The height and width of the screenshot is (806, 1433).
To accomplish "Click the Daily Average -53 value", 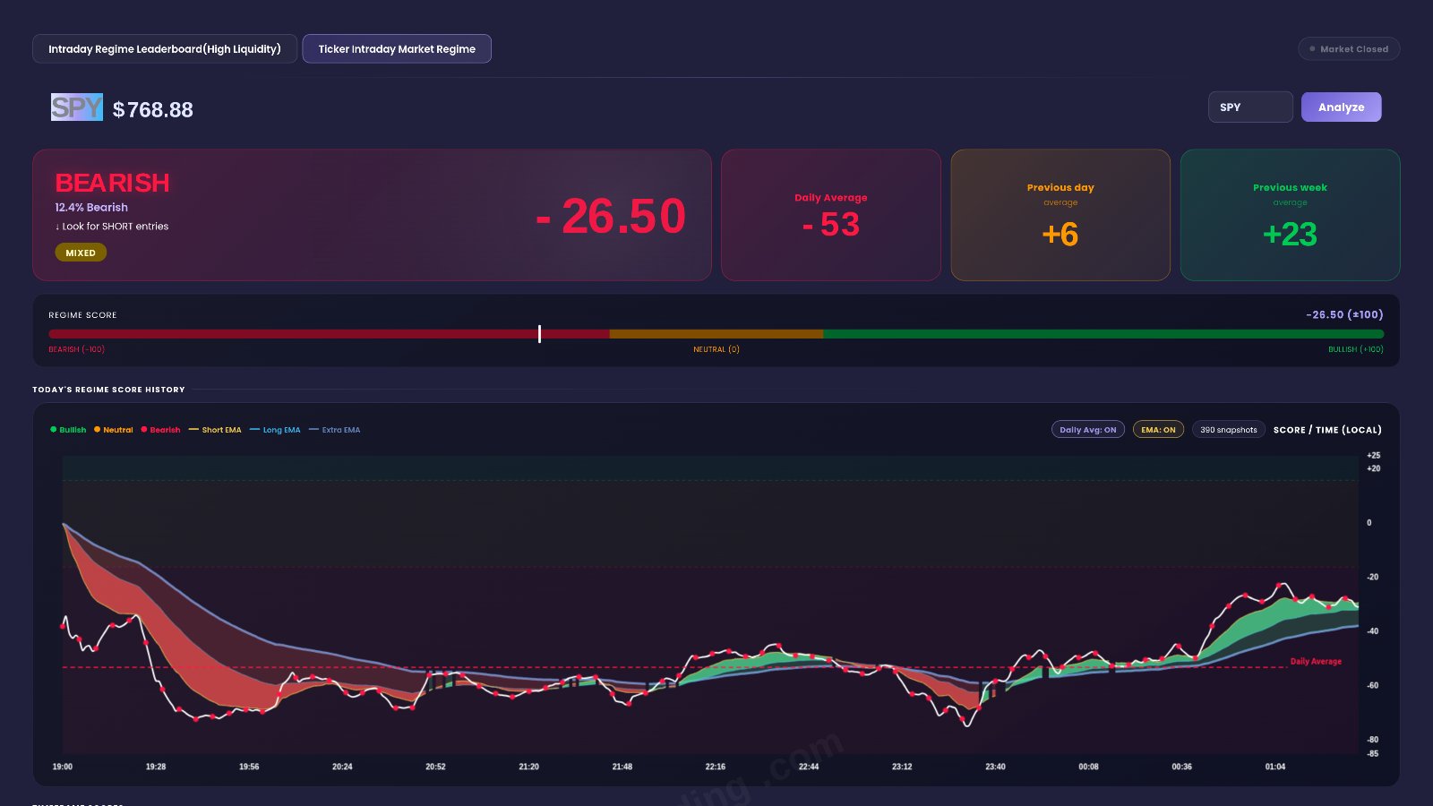I will 831,224.
